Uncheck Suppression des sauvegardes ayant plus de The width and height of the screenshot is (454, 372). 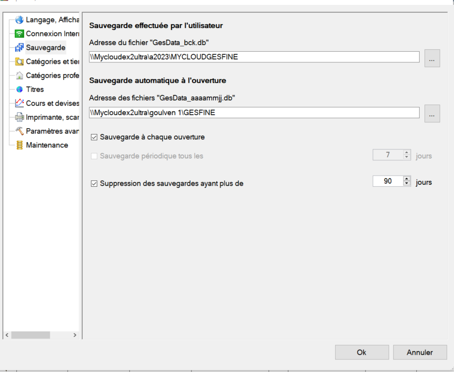[94, 184]
